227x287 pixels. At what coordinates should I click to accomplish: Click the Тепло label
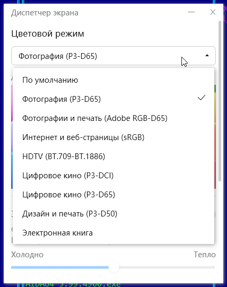pos(205,255)
